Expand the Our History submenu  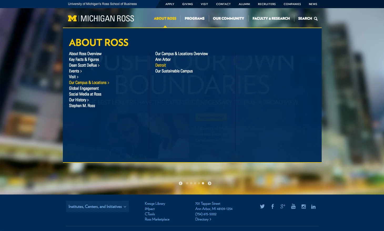pos(79,100)
